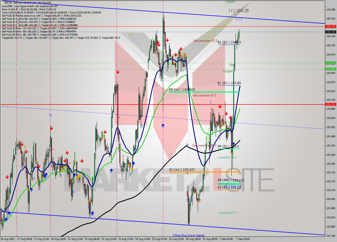Click the 104.390 price axis label
This screenshot has height=242, width=337.
[x=331, y=9]
